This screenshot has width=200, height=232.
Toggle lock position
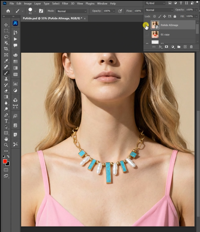[x=164, y=16]
